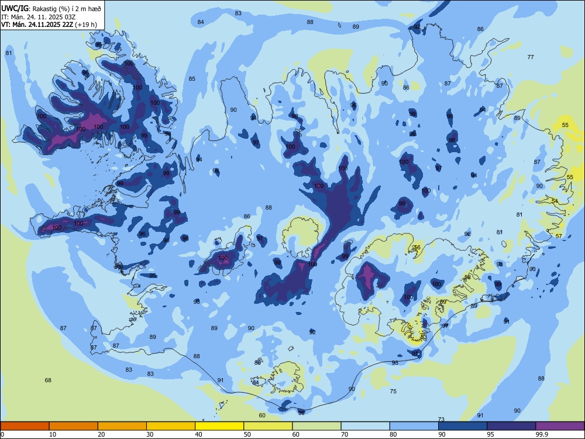This screenshot has height=439, width=585.
Task: Select the '54' humidity value label
Action: pyautogui.click(x=555, y=201)
